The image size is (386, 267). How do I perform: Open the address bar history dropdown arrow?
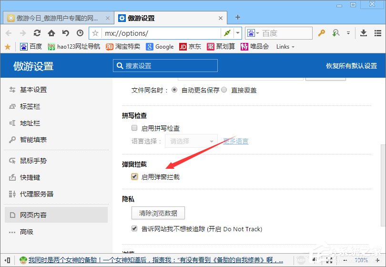pyautogui.click(x=238, y=33)
